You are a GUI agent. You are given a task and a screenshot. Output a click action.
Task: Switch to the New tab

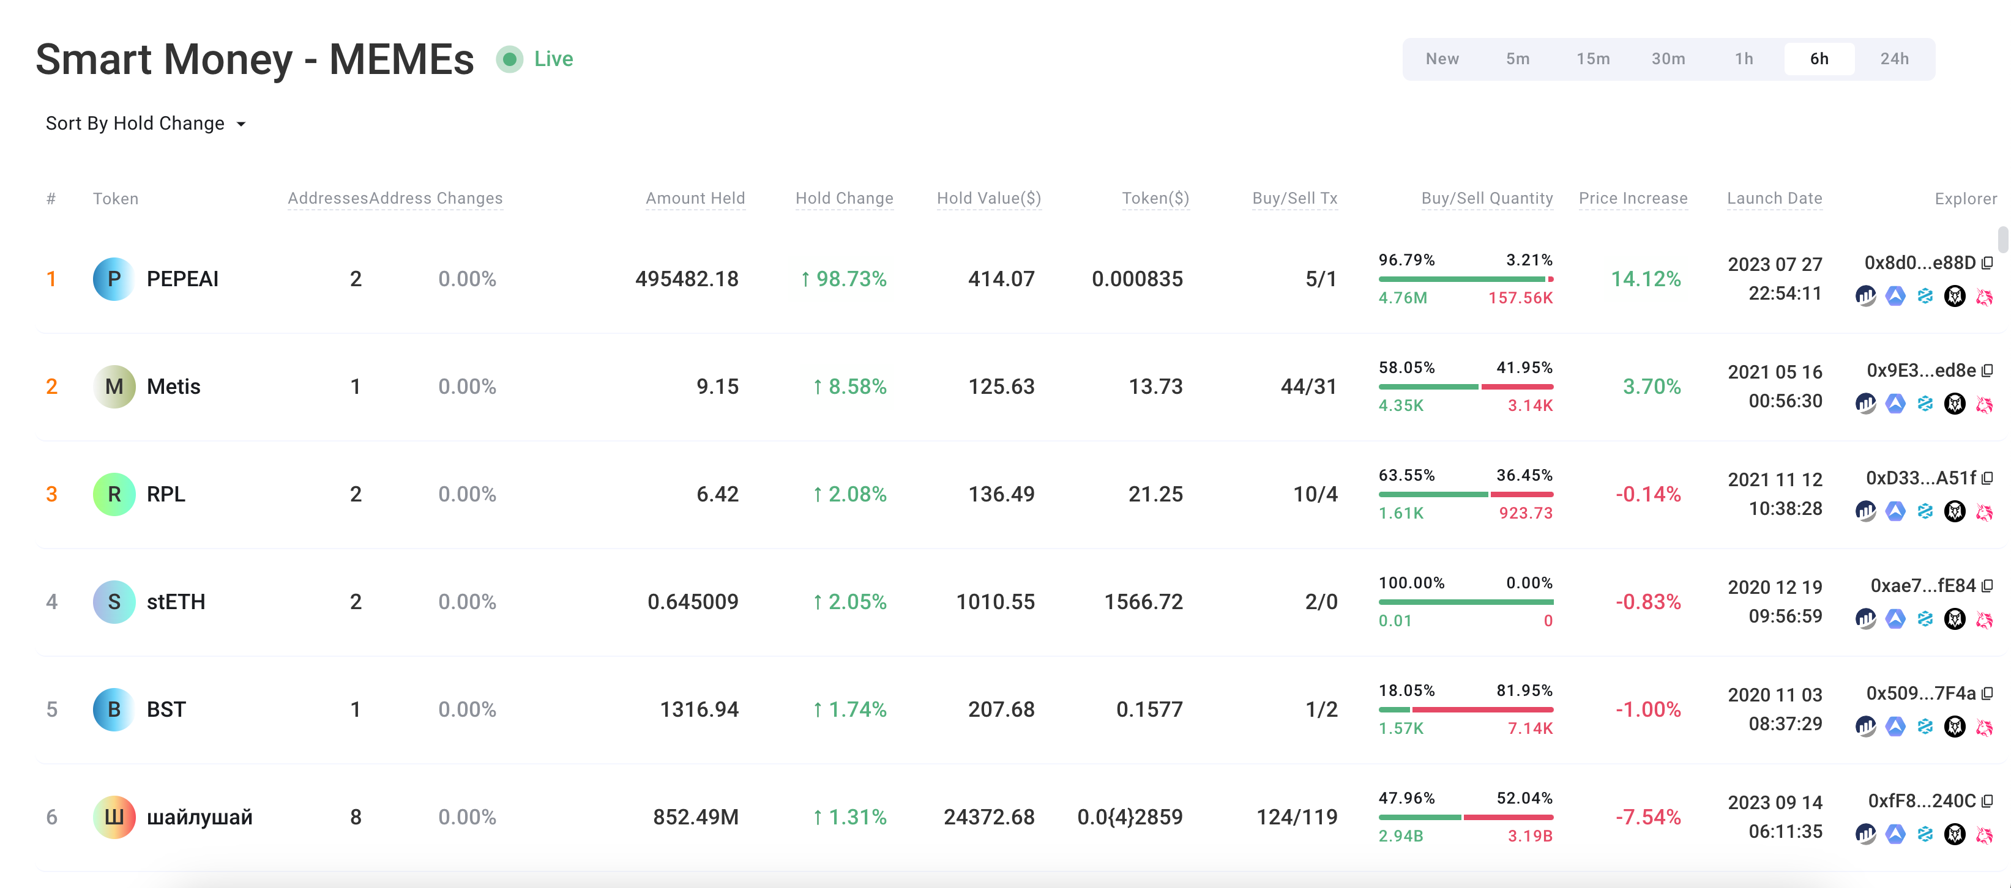[1441, 59]
